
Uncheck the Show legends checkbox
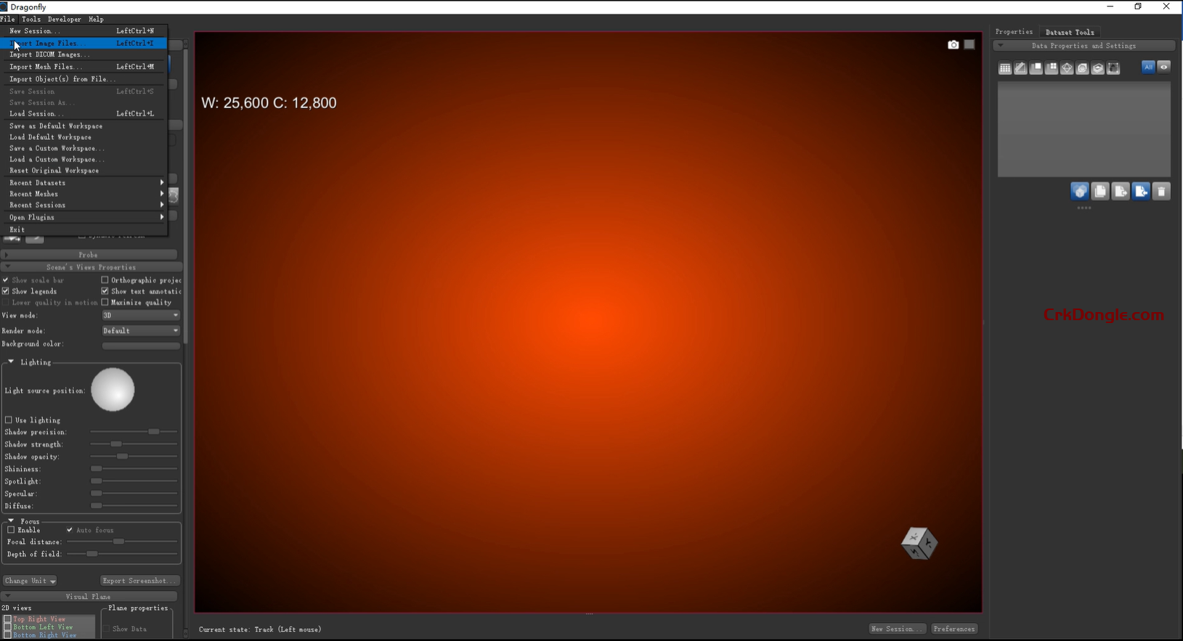[x=6, y=291]
